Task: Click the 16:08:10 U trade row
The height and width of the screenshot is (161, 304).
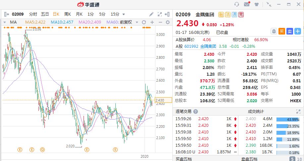Action: (206, 152)
